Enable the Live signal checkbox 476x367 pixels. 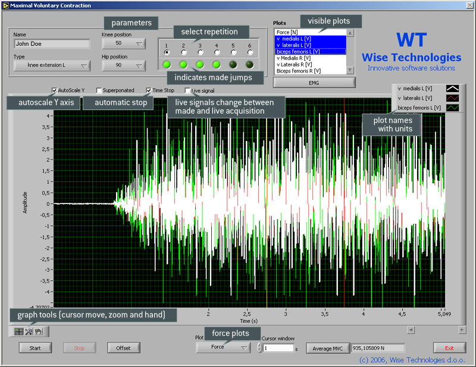point(187,90)
